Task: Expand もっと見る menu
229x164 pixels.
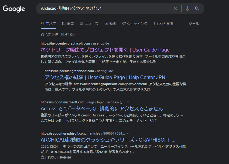Action: 163,24
